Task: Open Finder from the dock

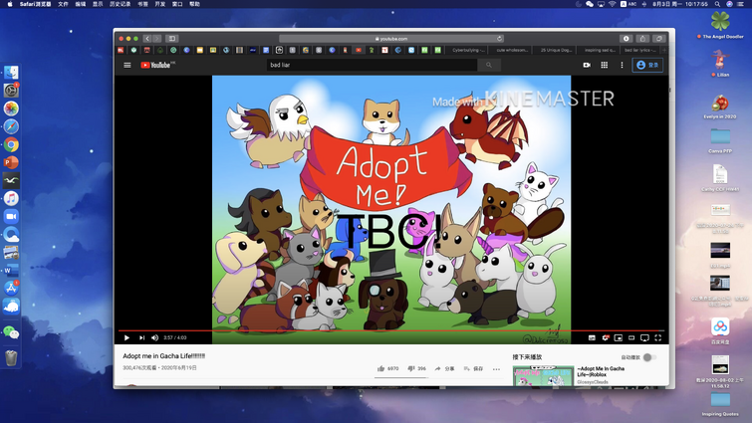Action: [11, 73]
